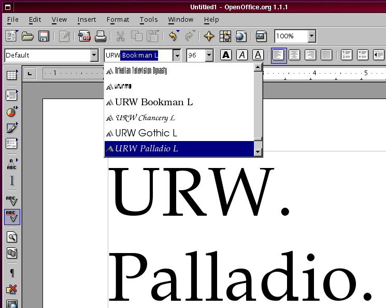Pick the highlighted URW Palladio L font
This screenshot has width=386, height=308.
click(x=179, y=149)
